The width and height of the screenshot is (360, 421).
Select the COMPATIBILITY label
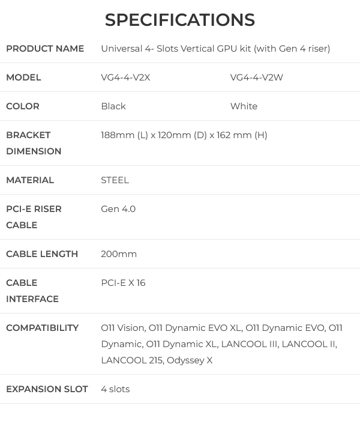pyautogui.click(x=43, y=328)
